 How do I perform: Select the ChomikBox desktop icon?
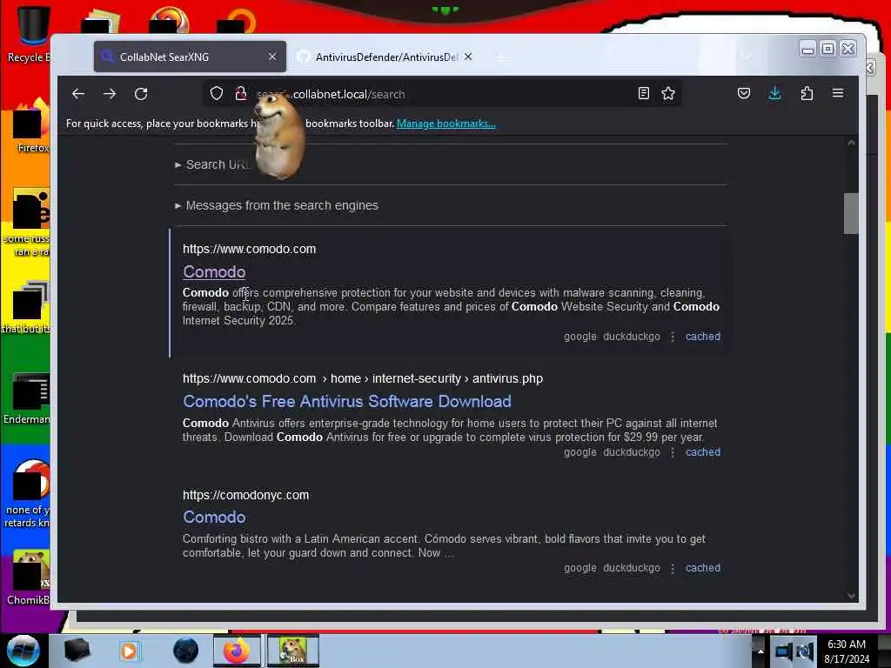[x=29, y=578]
